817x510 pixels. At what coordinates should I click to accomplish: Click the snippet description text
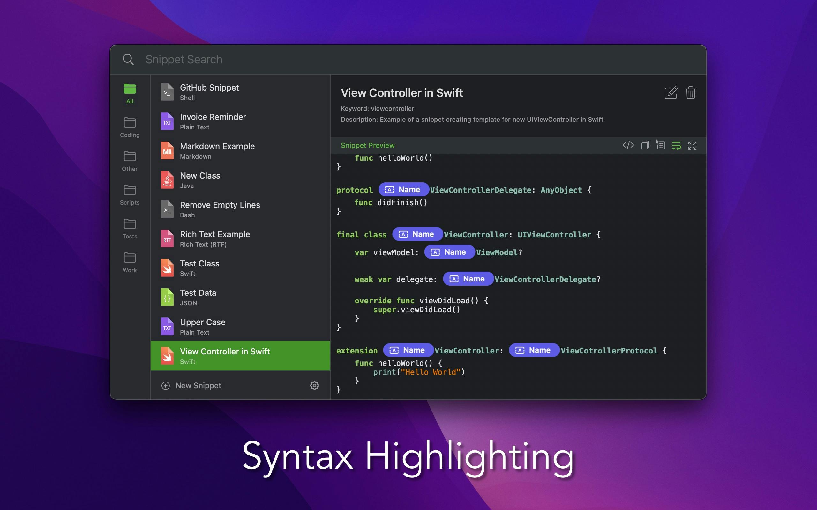[x=472, y=120]
